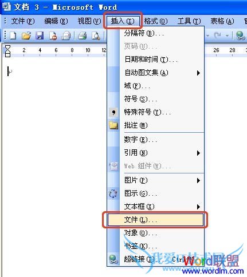Select 日期和时间(T)... menu entry

point(155,60)
